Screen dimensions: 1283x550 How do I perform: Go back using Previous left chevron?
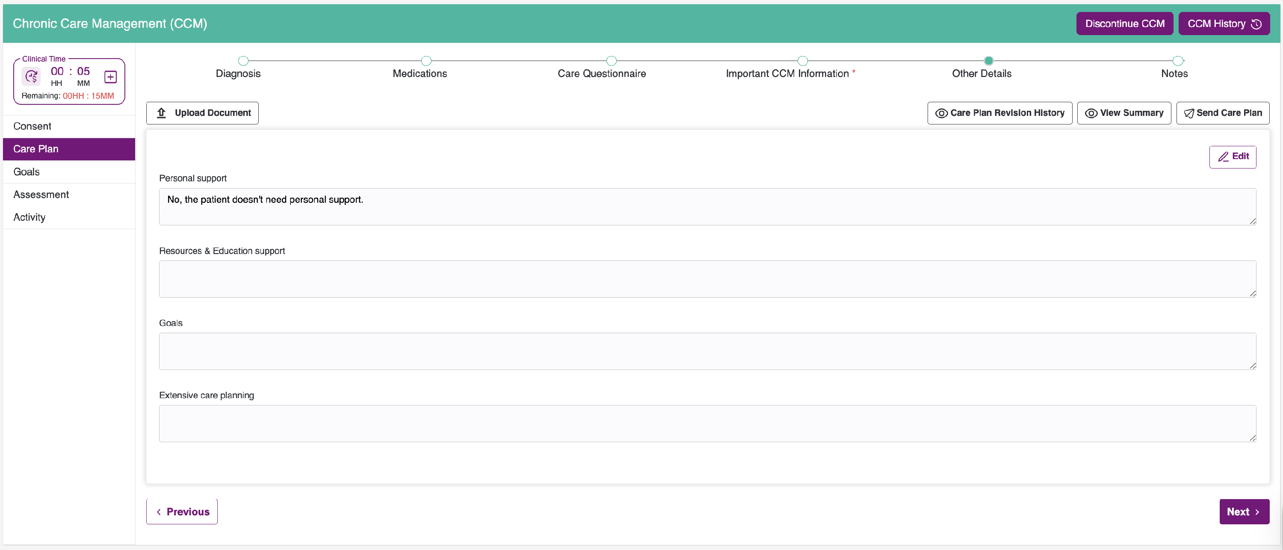tap(159, 512)
